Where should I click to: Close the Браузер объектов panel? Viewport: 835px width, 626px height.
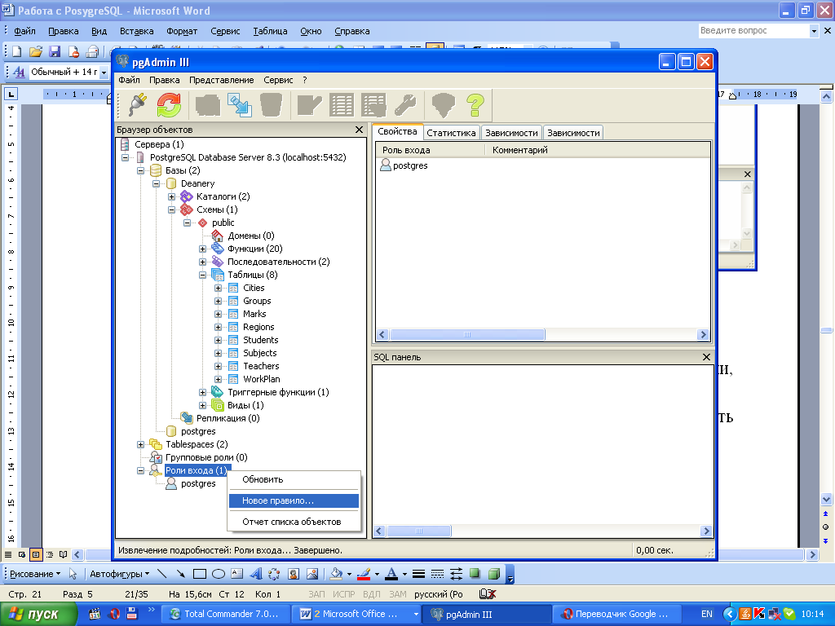coord(359,130)
